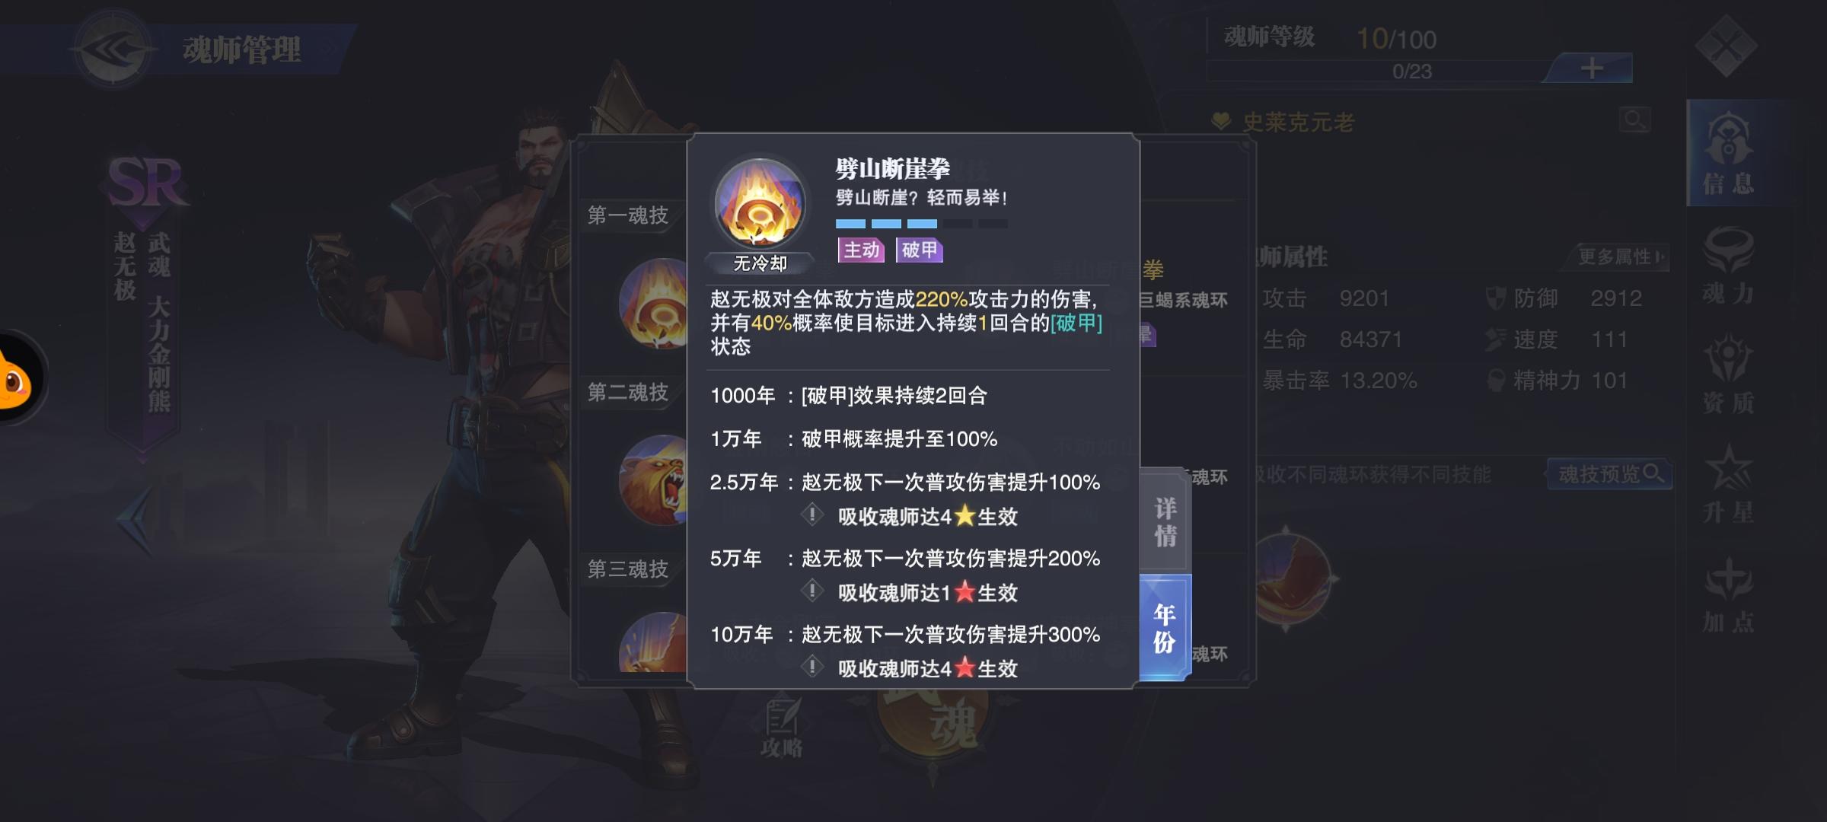
Task: Go back using the arrow emblem beside 魂师管理
Action: click(x=114, y=49)
